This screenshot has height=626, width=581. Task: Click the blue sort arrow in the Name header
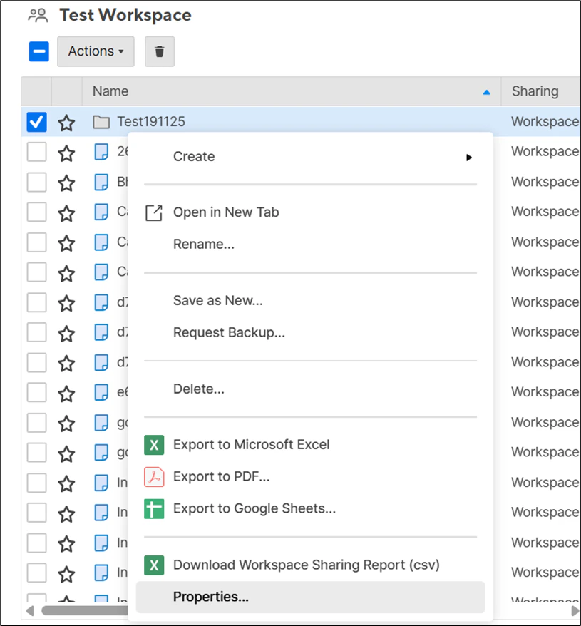486,92
